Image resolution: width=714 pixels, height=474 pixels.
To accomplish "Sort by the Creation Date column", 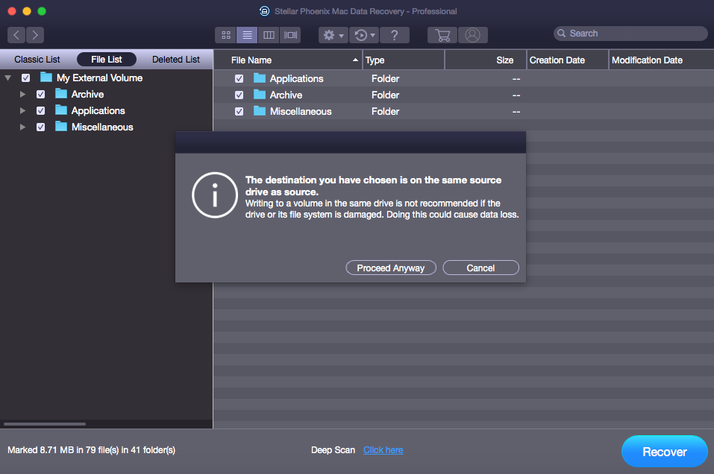I will pos(568,60).
